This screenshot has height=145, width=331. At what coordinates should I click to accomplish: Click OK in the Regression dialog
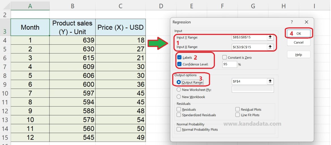(x=298, y=33)
